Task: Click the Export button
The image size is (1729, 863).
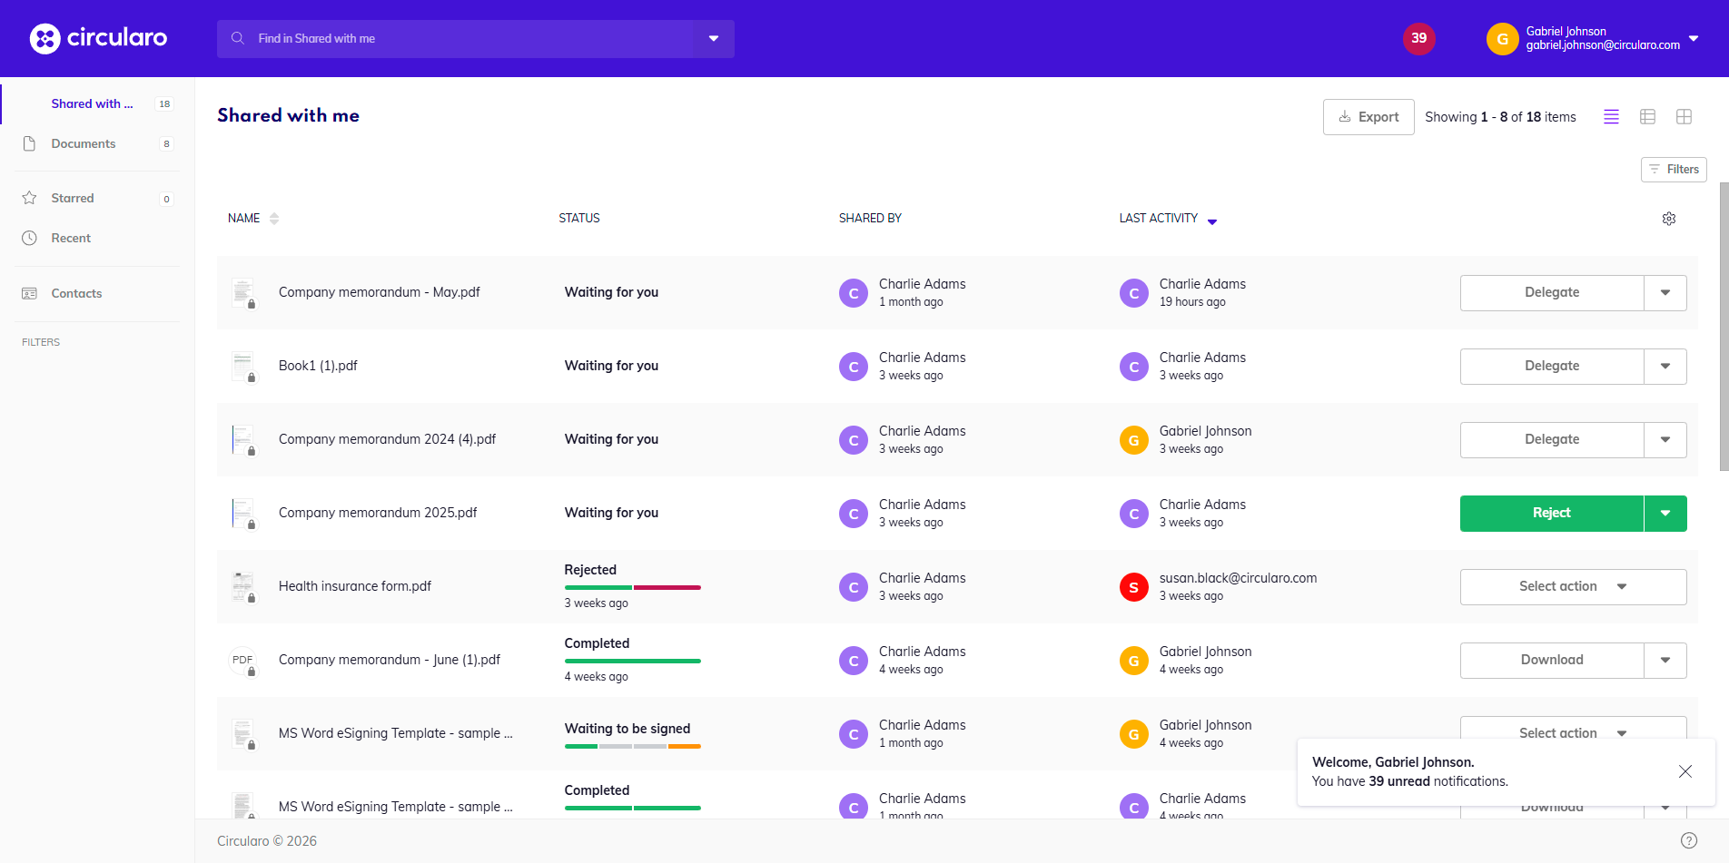Action: [x=1368, y=117]
